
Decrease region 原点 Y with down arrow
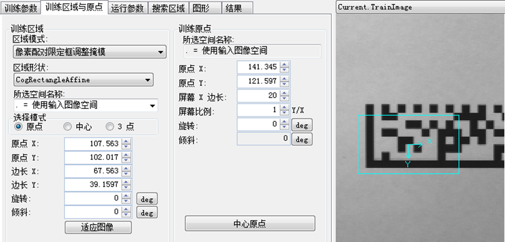coord(126,160)
